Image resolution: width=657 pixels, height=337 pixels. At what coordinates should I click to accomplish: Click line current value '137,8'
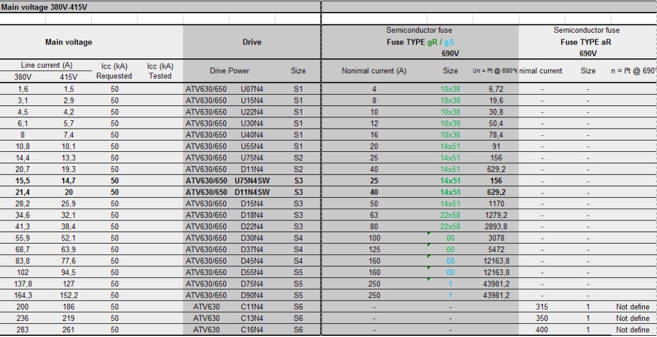(x=23, y=284)
